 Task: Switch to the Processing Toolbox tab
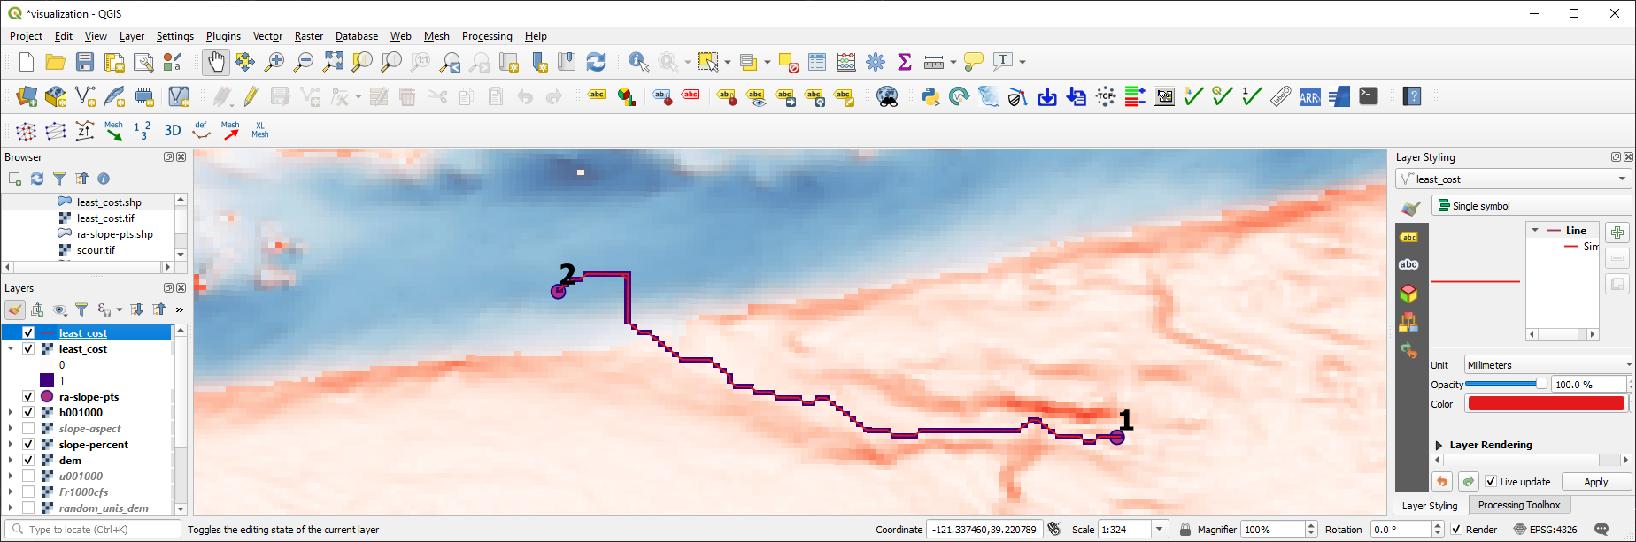tap(1519, 505)
